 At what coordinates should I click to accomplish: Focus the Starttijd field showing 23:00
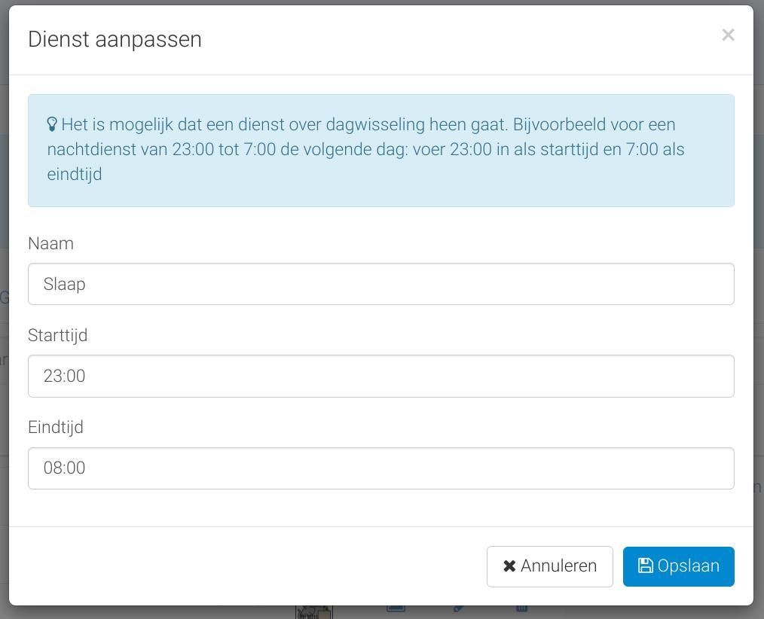[x=381, y=376]
